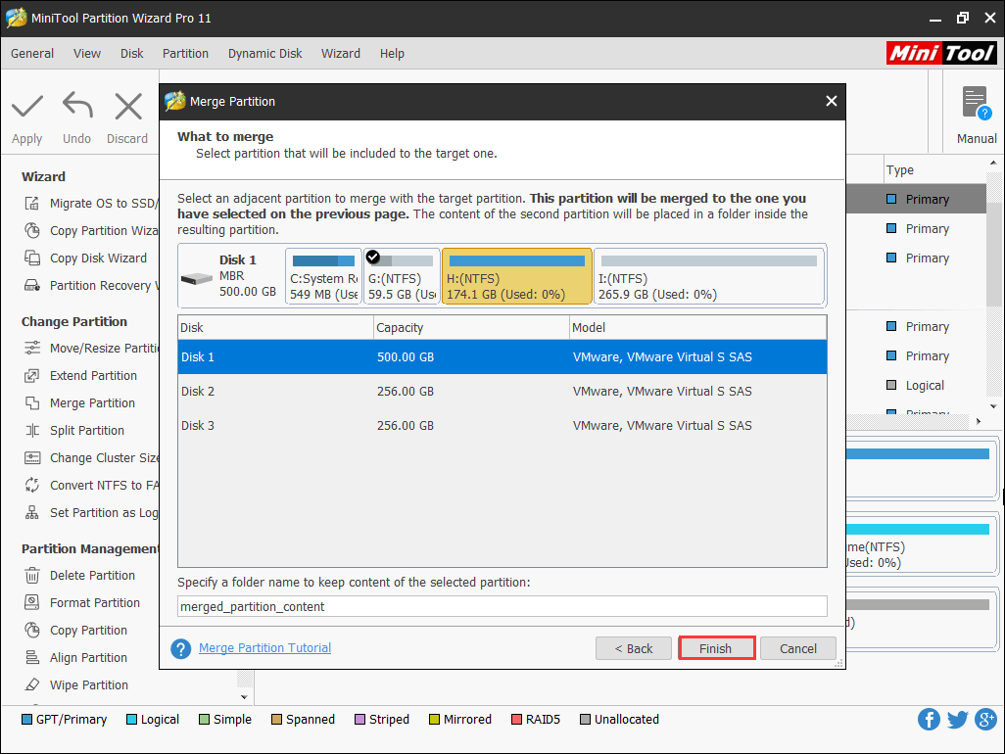This screenshot has width=1005, height=754.
Task: Open the General menu
Action: (32, 54)
